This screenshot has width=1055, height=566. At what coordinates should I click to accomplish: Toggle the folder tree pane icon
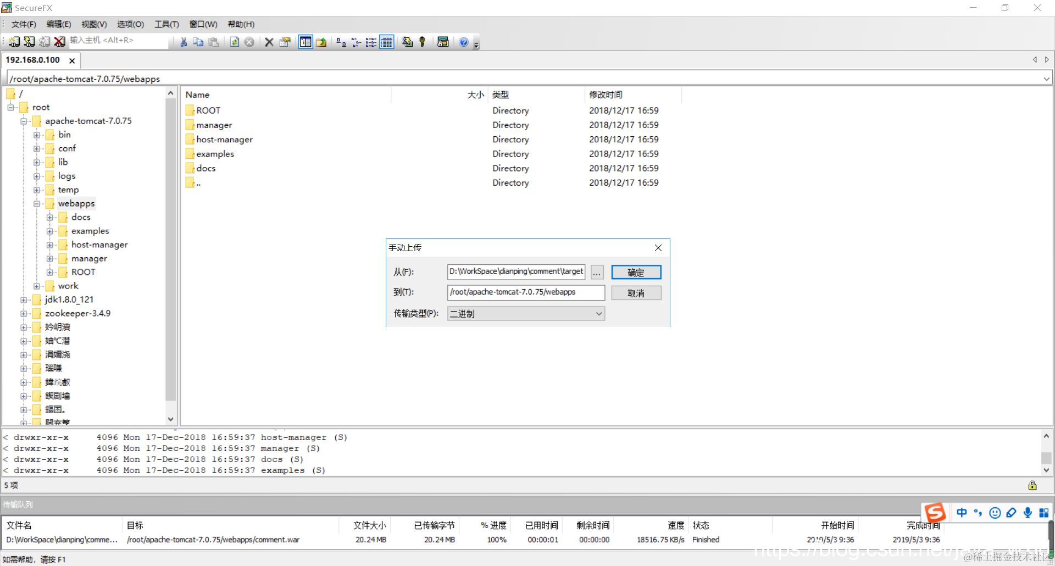tap(306, 42)
